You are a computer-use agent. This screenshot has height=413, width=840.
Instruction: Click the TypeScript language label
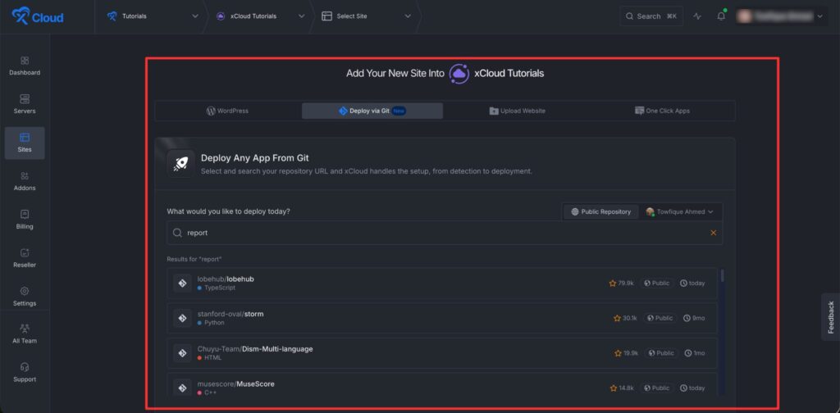coord(217,288)
